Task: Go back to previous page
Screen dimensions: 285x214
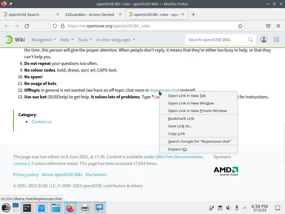Action: click(x=7, y=26)
